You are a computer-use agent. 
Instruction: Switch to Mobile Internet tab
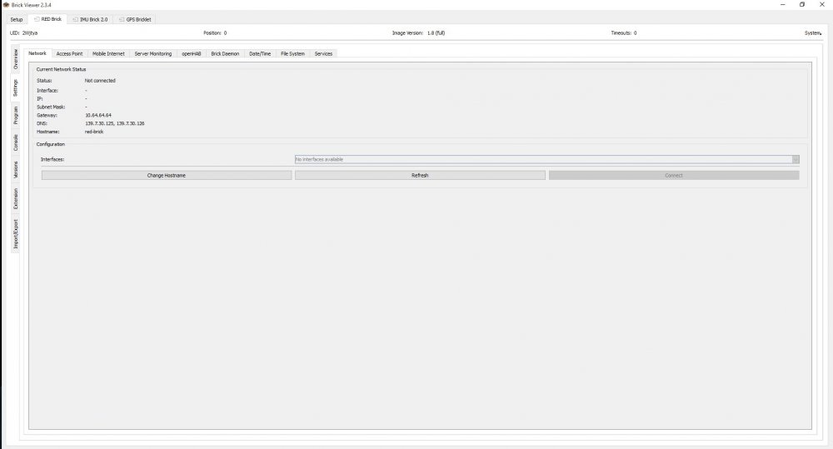click(108, 53)
